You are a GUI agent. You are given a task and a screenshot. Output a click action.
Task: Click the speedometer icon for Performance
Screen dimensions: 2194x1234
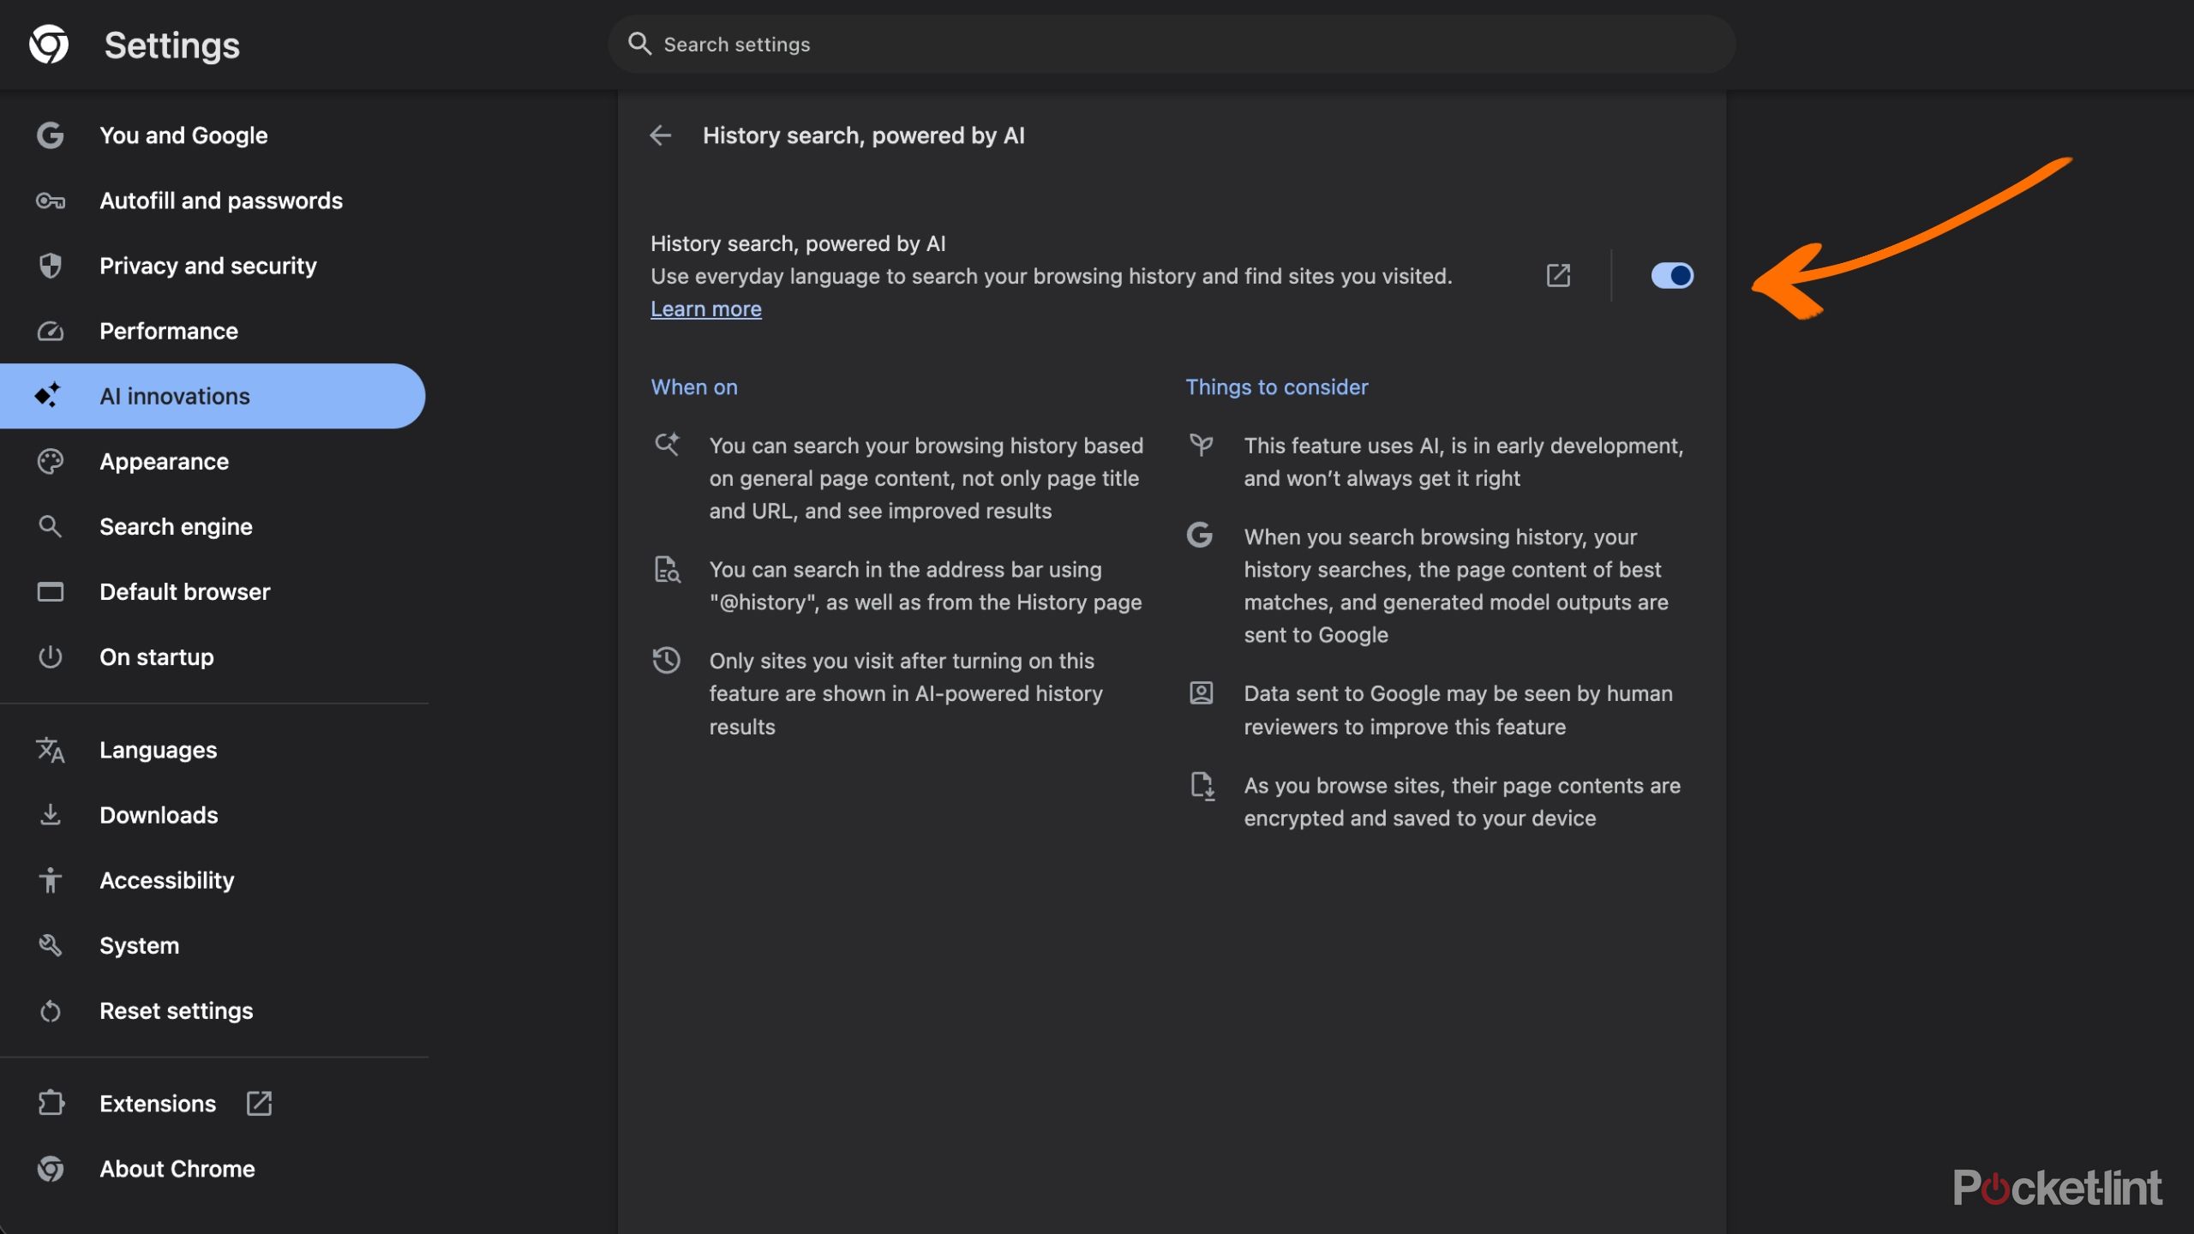pyautogui.click(x=51, y=331)
